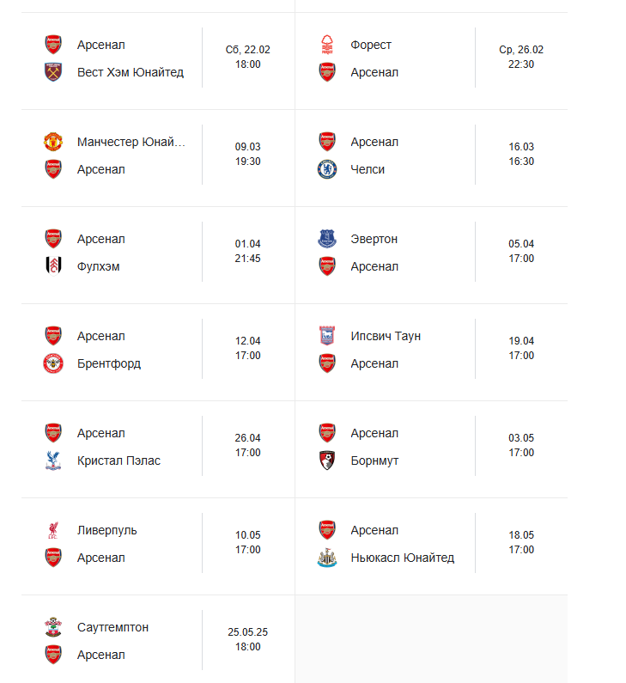This screenshot has height=683, width=626.
Task: Select the Crystal Palace crest icon
Action: pyautogui.click(x=53, y=460)
